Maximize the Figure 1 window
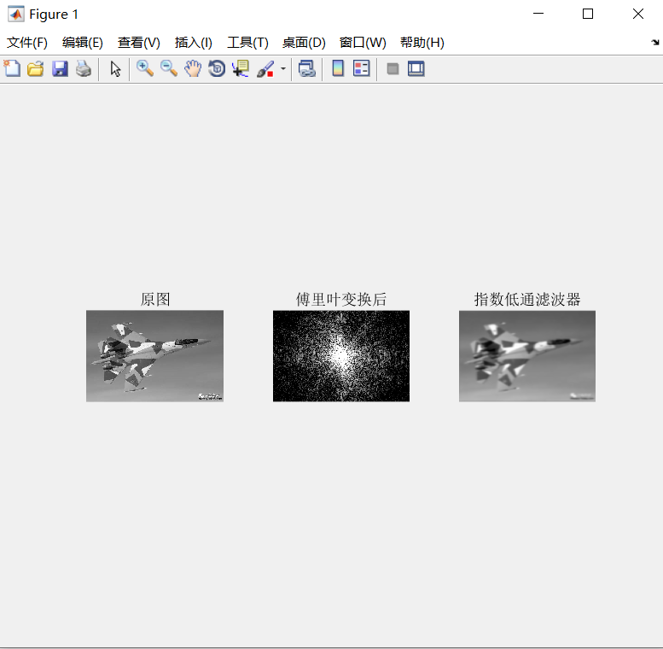 click(588, 14)
